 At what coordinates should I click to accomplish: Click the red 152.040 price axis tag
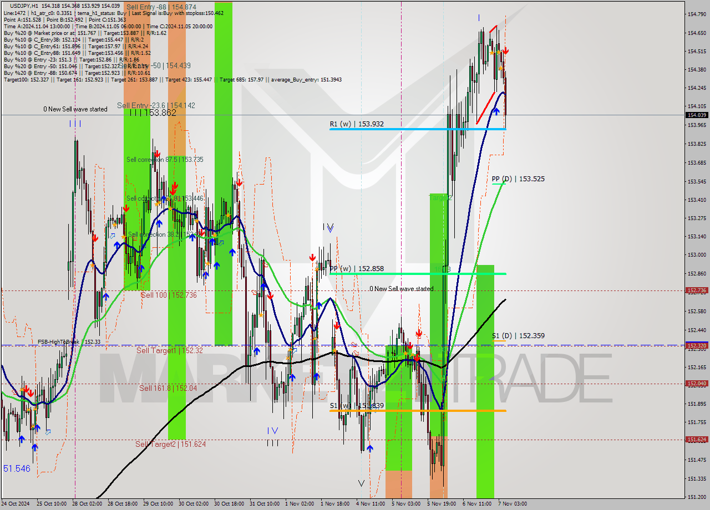pyautogui.click(x=697, y=383)
